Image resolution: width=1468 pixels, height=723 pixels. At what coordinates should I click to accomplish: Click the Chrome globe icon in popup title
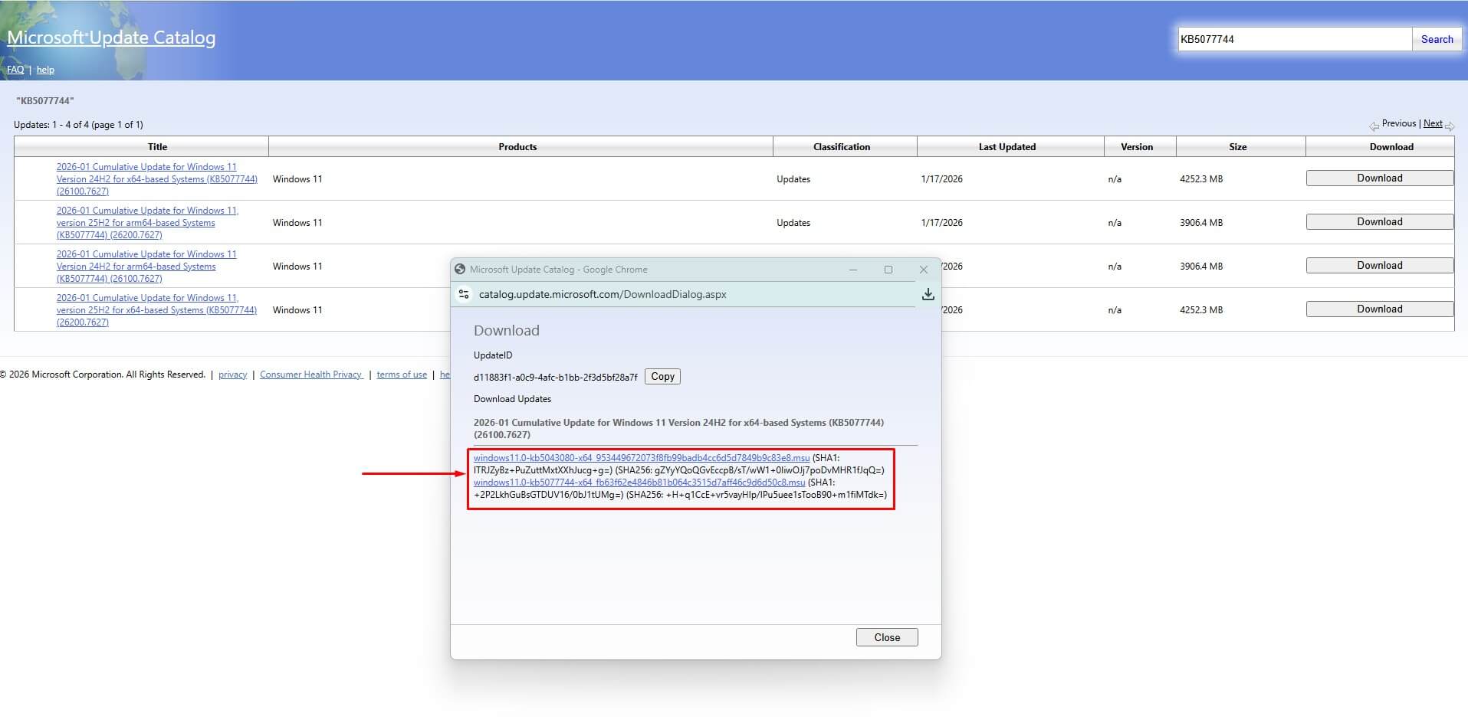(460, 269)
